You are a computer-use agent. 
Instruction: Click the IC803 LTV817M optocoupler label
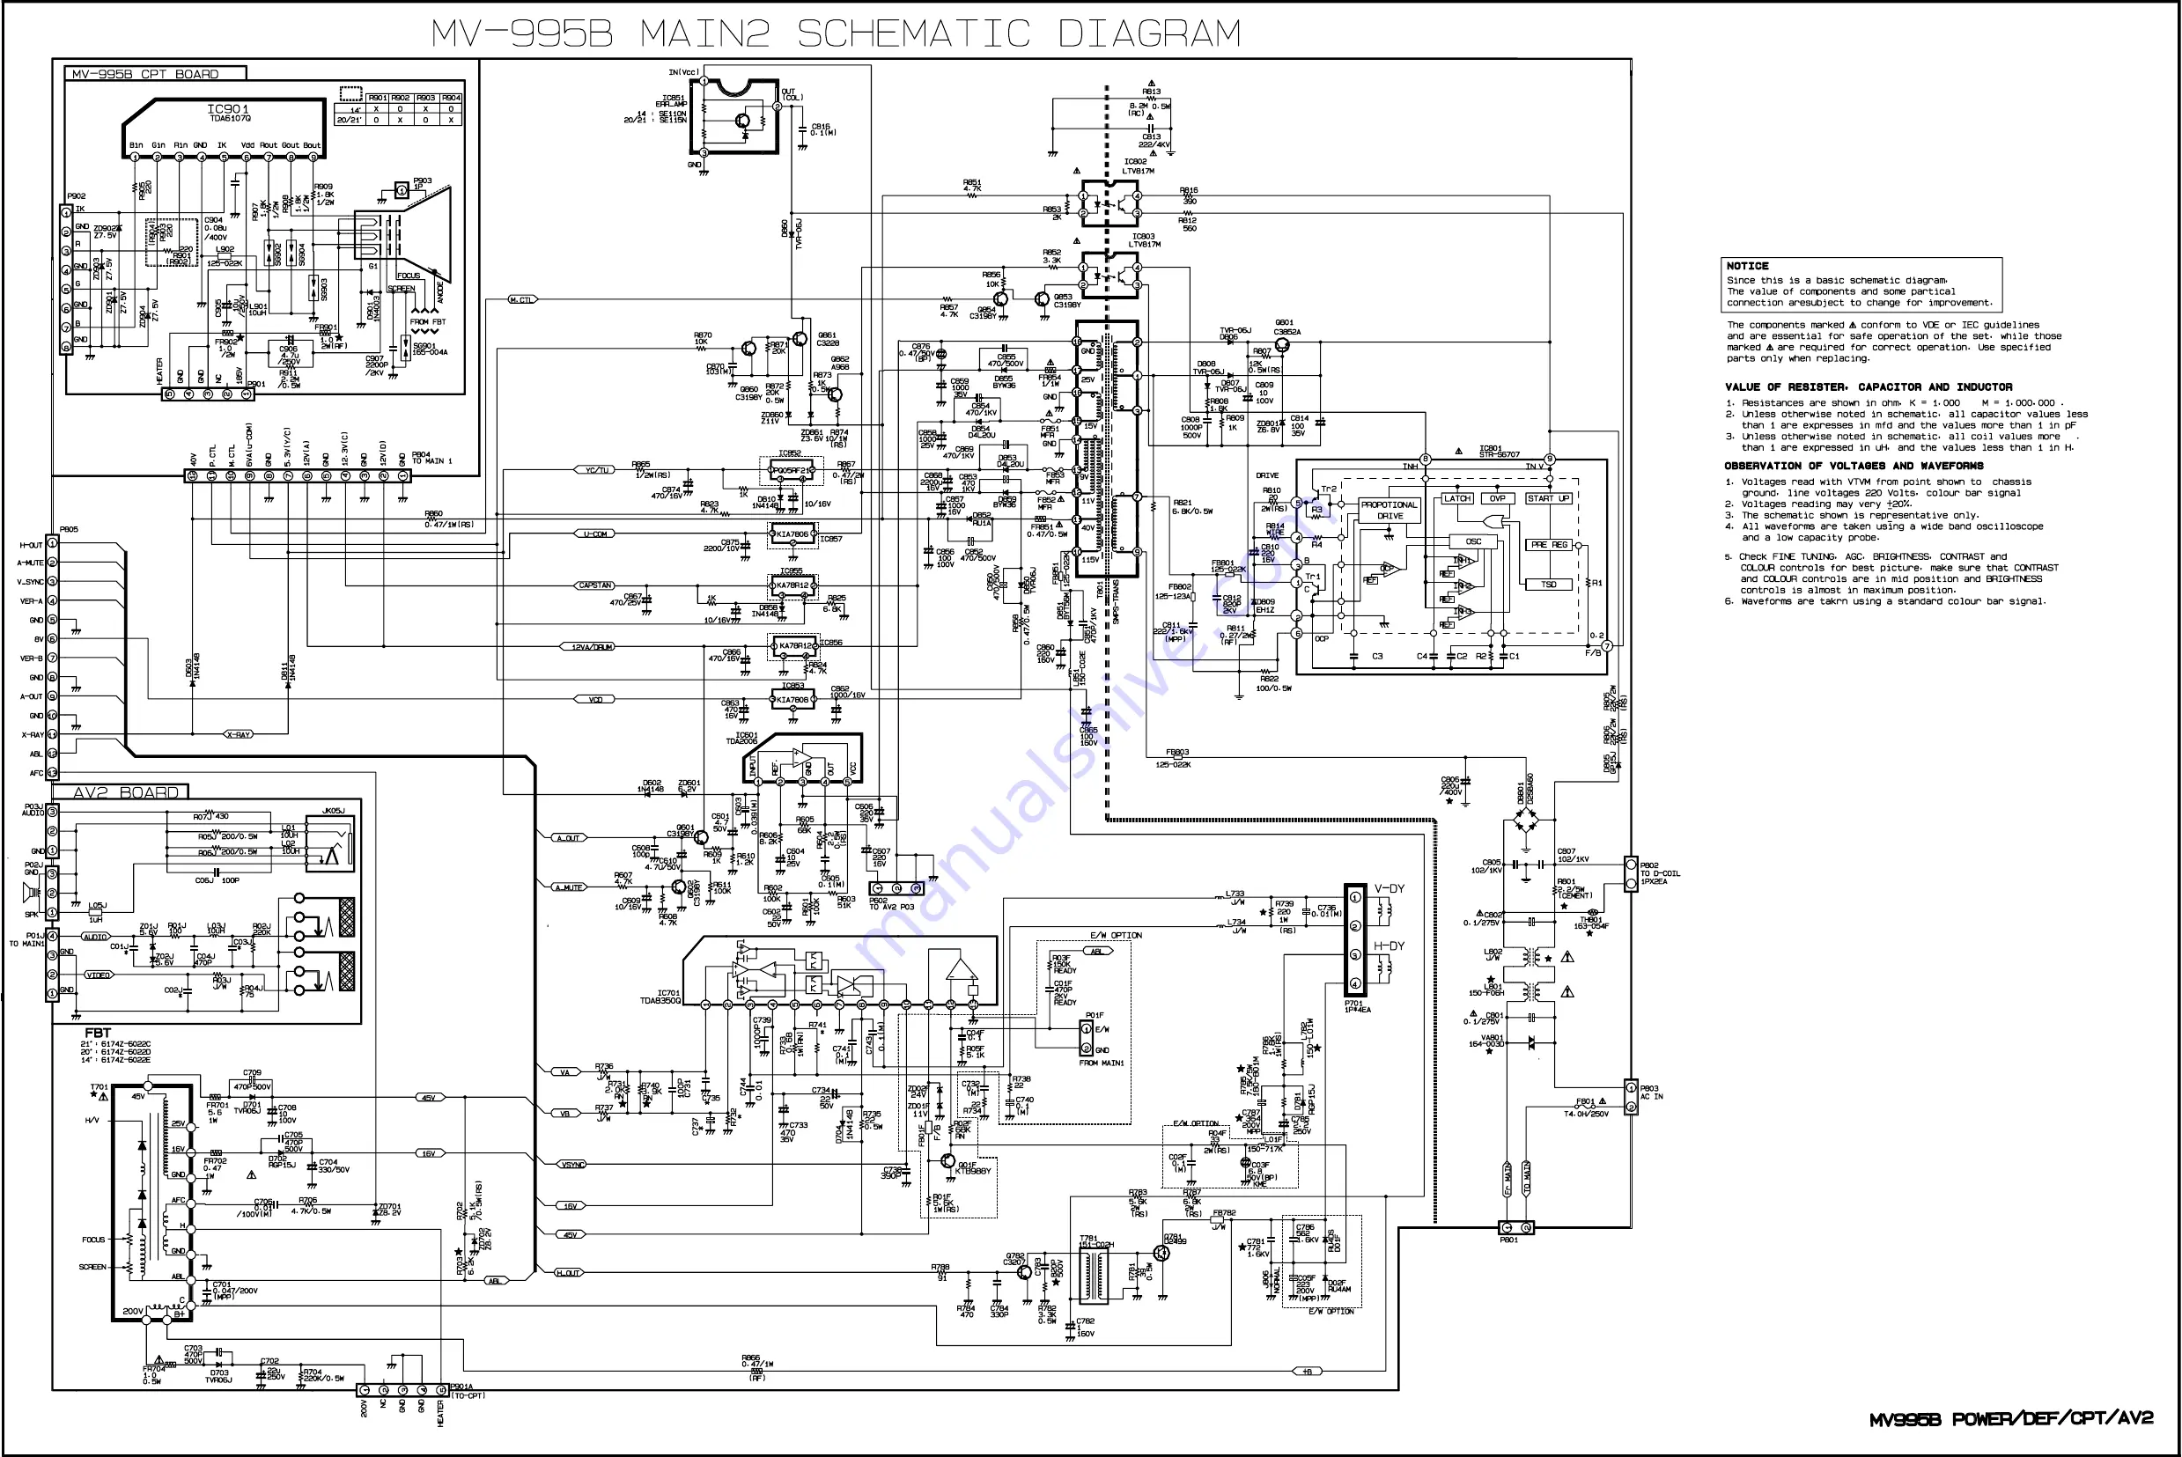(x=1144, y=240)
